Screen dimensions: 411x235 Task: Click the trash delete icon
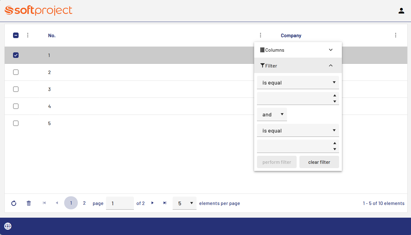[x=29, y=203]
